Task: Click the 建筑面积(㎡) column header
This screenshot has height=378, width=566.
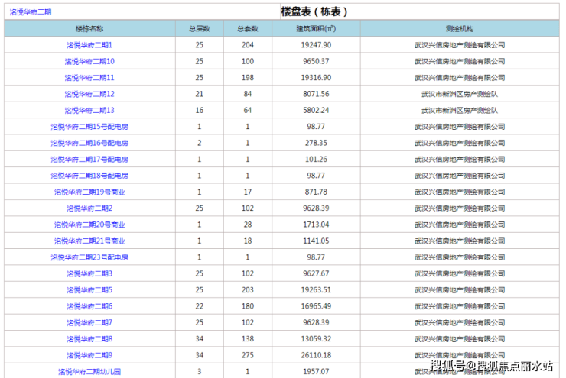Action: coord(316,28)
